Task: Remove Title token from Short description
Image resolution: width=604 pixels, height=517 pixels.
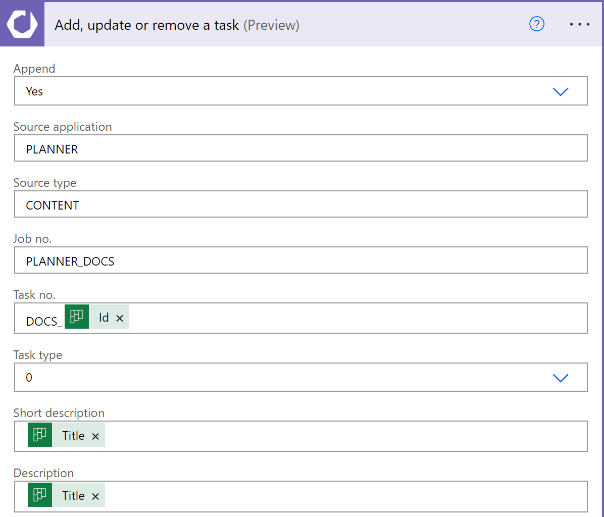Action: [x=95, y=437]
